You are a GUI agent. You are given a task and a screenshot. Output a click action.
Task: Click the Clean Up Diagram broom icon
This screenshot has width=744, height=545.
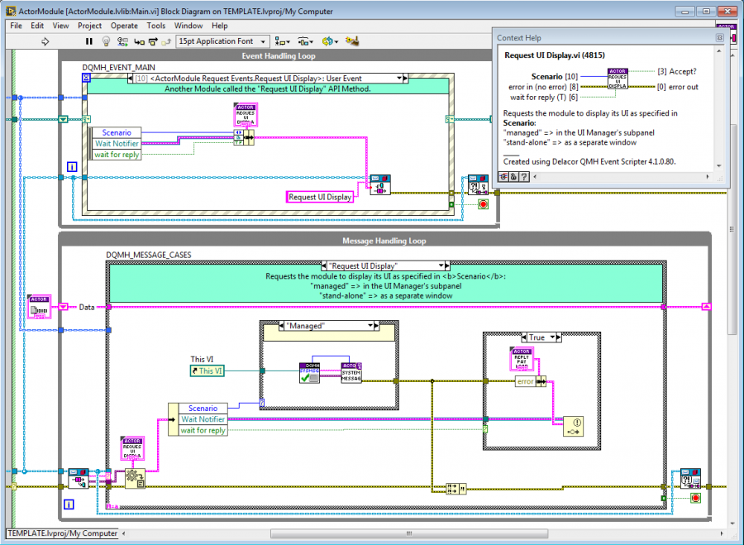click(x=351, y=41)
